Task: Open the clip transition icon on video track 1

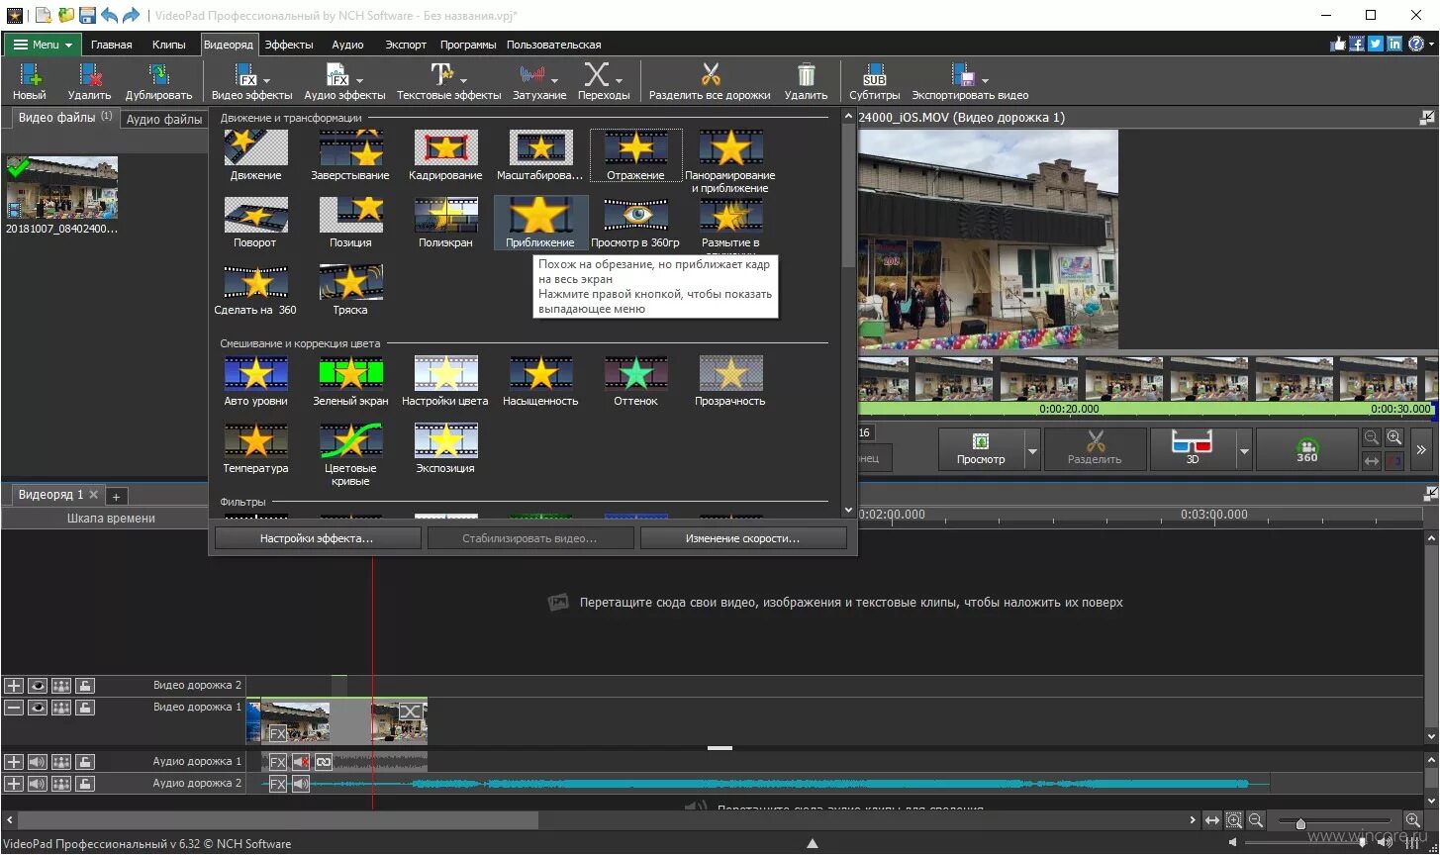Action: click(x=410, y=712)
